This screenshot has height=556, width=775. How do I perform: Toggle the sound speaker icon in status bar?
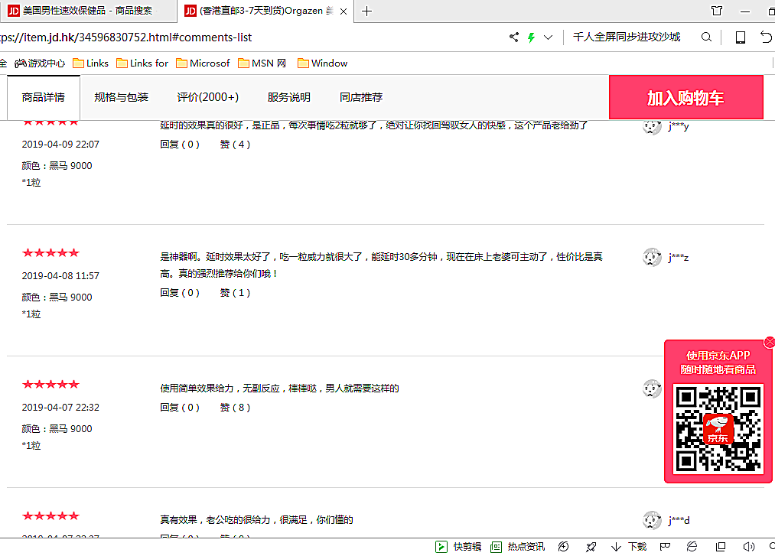click(x=748, y=546)
